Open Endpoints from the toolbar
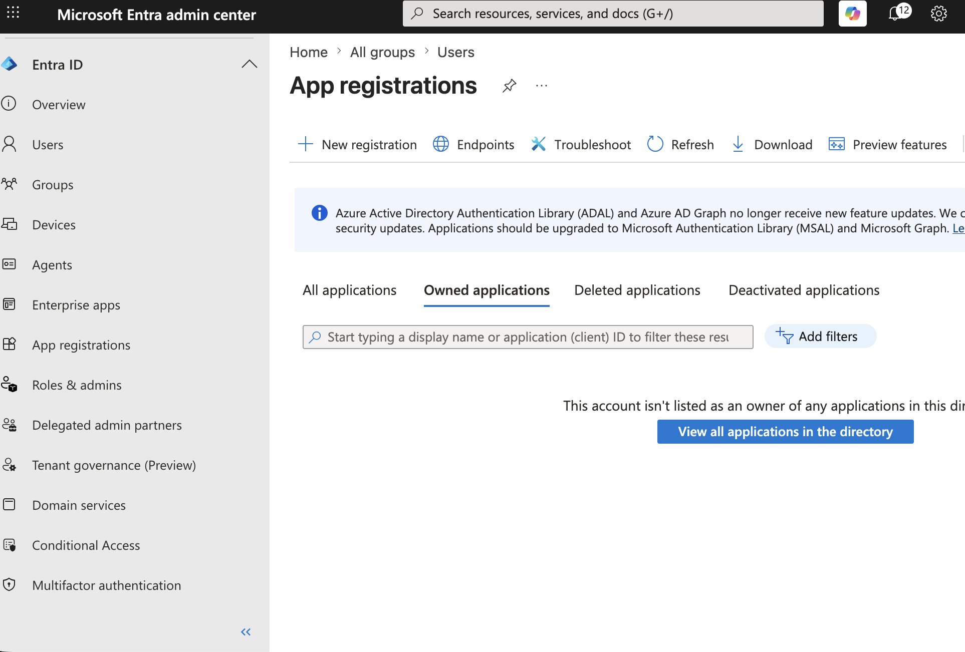The image size is (965, 652). (473, 145)
